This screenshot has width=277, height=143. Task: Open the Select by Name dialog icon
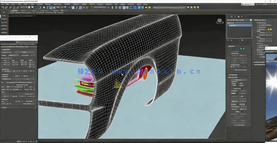33,7
